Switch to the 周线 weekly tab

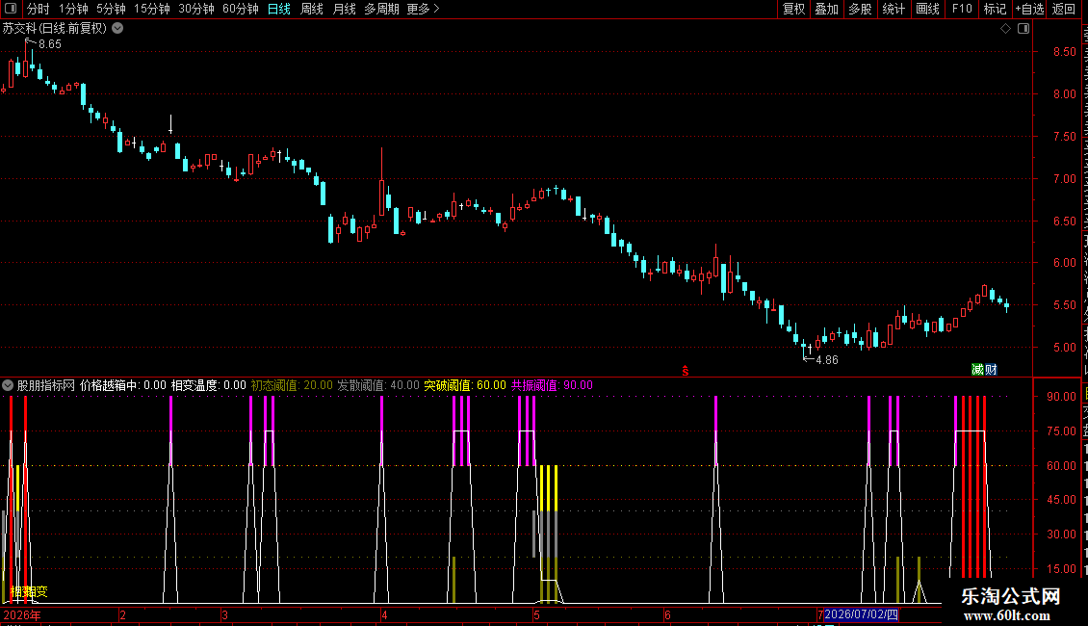pos(312,9)
